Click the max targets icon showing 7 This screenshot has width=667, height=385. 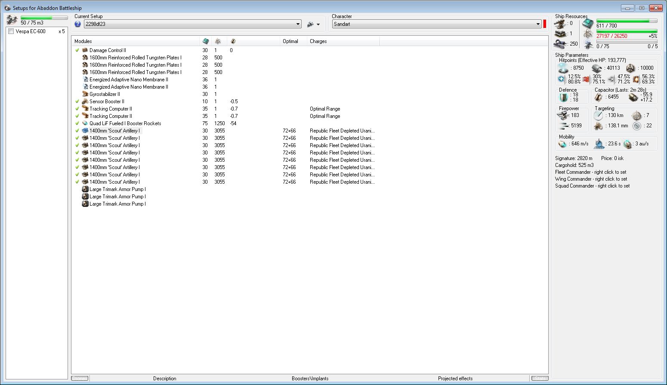pyautogui.click(x=637, y=116)
